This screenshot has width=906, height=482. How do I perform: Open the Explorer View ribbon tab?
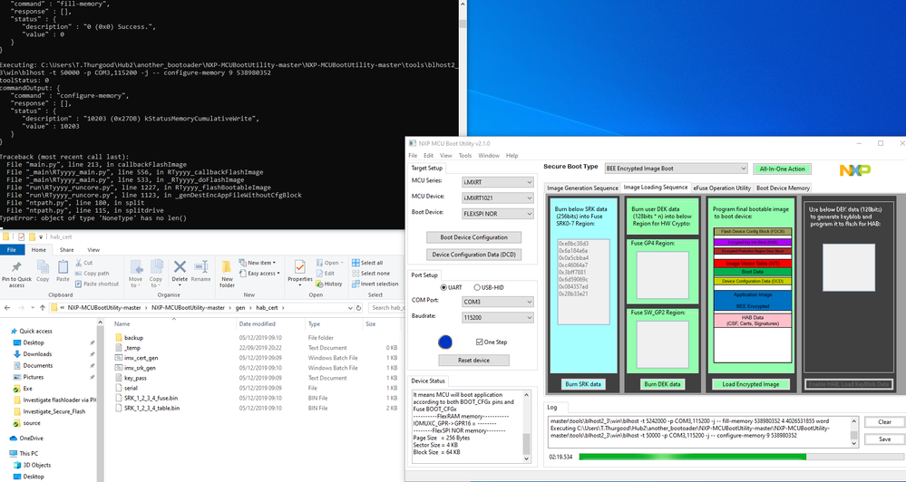(x=93, y=250)
